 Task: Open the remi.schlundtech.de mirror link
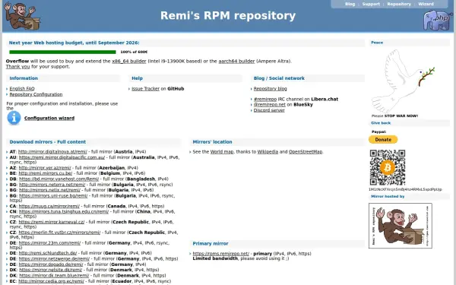pyautogui.click(x=48, y=253)
